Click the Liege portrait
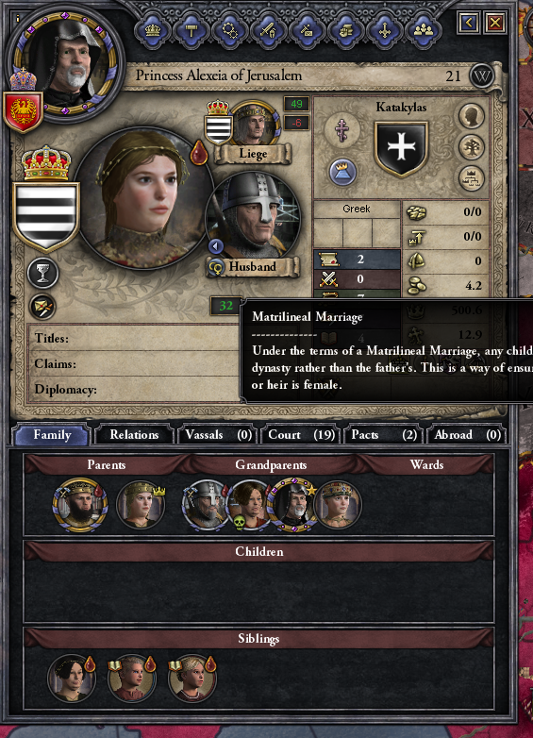Viewport: 533px width, 738px height. coord(255,125)
